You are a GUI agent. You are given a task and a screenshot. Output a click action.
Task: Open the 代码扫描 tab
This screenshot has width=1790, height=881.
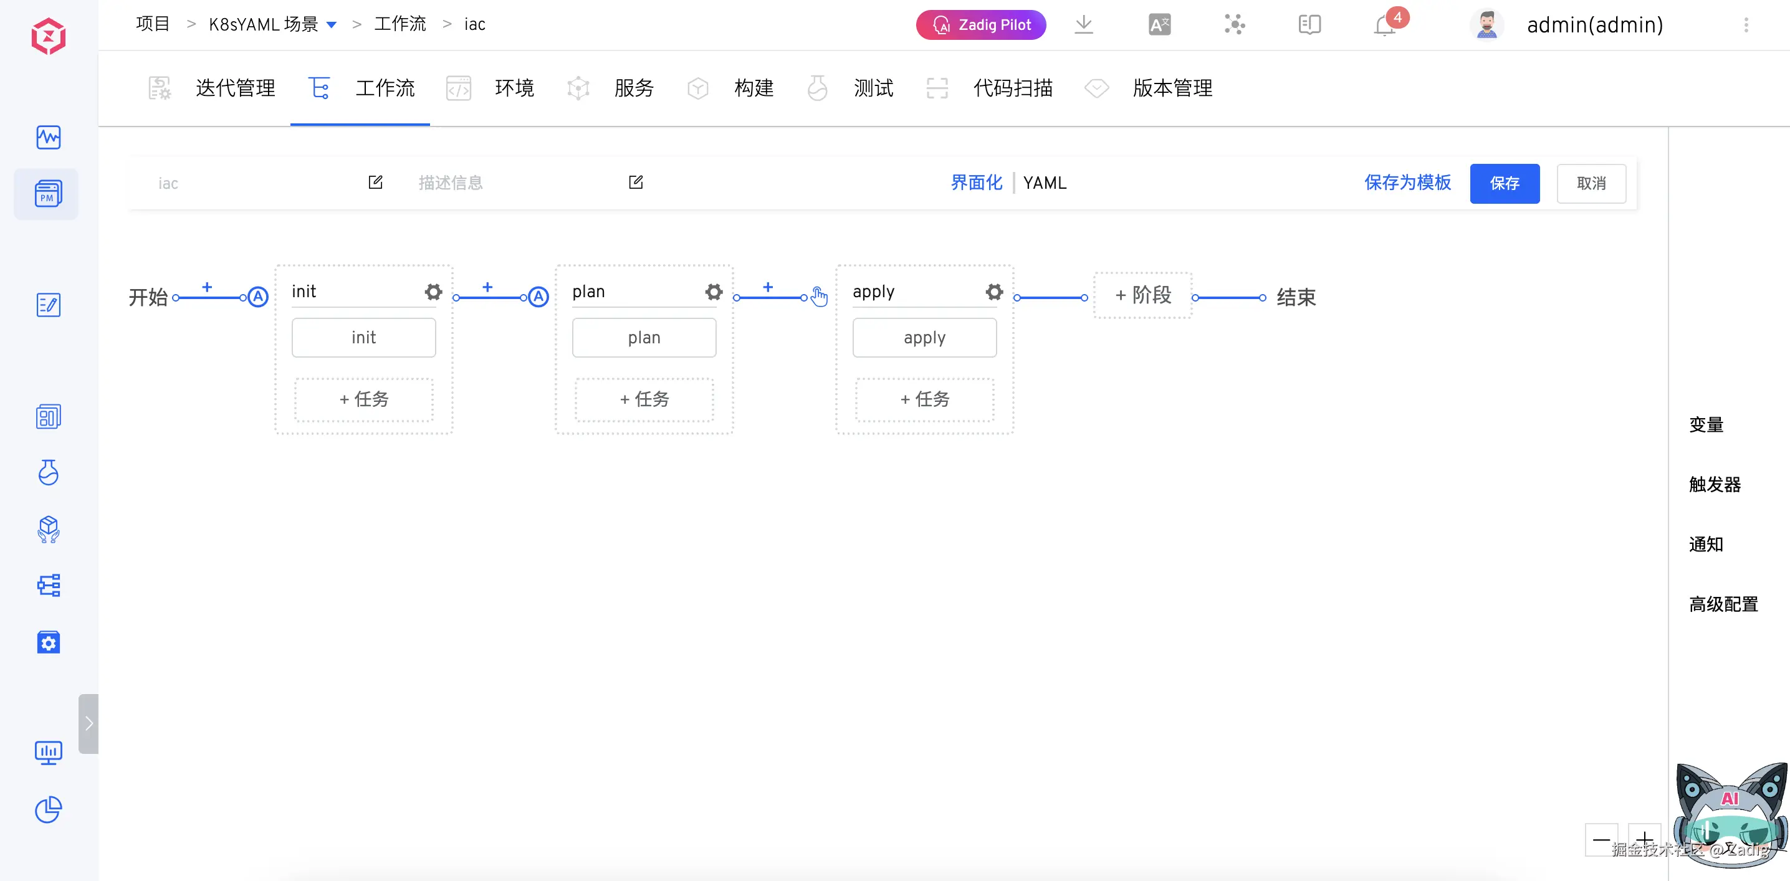pyautogui.click(x=1012, y=88)
